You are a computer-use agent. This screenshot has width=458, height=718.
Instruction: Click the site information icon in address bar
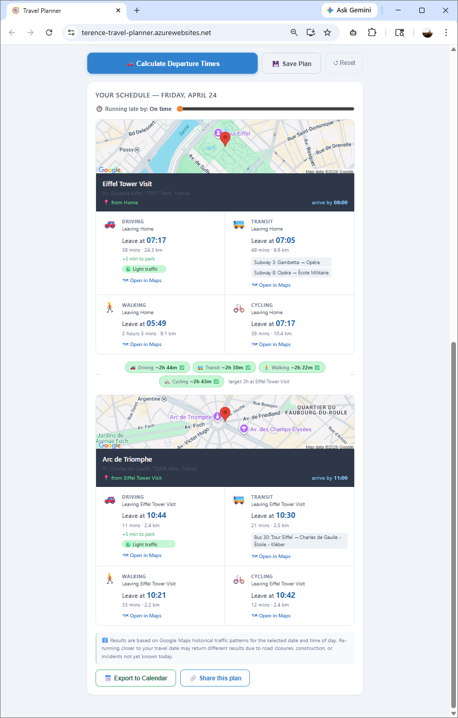(72, 32)
